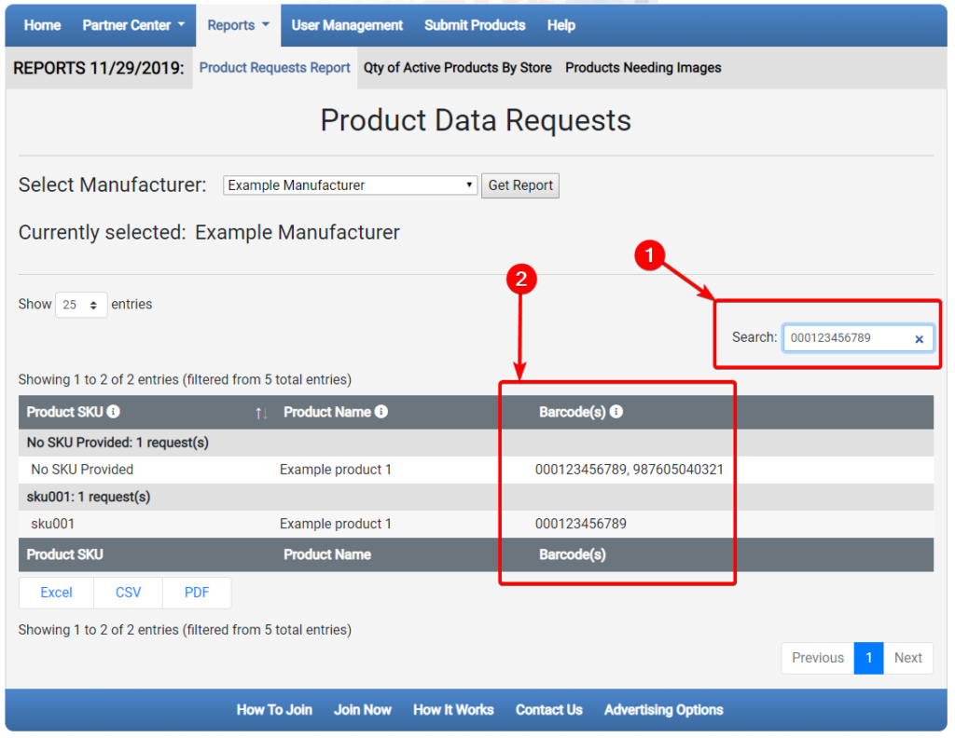
Task: Open the How To Join footer link
Action: (274, 710)
